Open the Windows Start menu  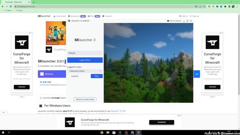[3, 132]
